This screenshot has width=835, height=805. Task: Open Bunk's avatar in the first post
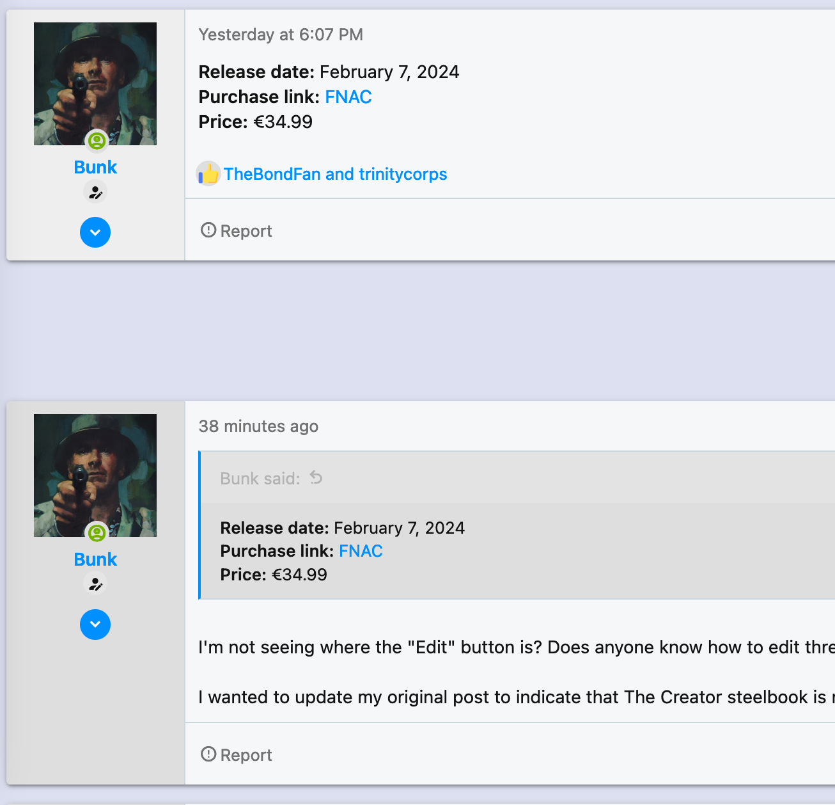(95, 84)
